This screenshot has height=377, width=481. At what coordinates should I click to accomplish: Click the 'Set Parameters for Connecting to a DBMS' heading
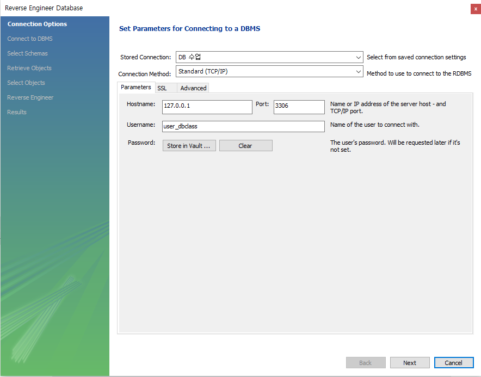(x=189, y=28)
